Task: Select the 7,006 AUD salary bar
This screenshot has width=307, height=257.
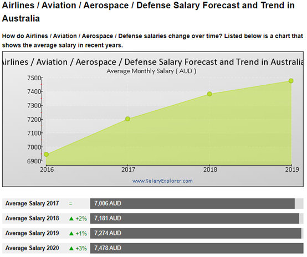Action: [x=192, y=204]
